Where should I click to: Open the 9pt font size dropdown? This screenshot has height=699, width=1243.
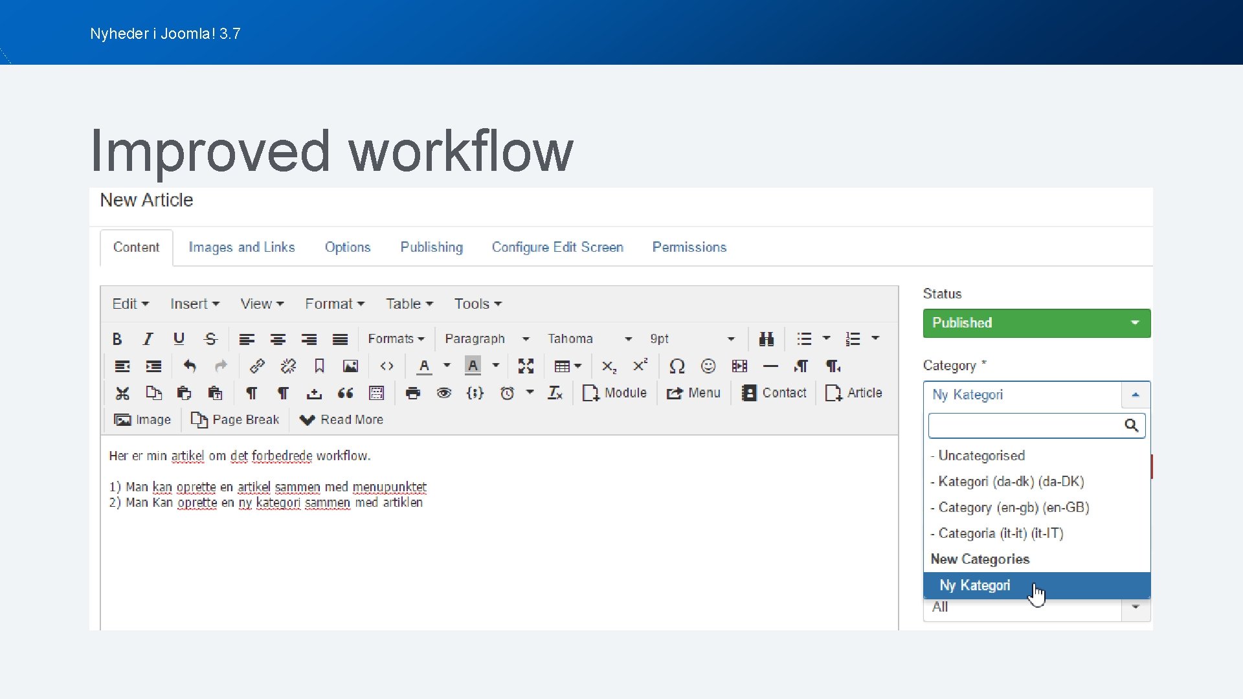pos(692,339)
